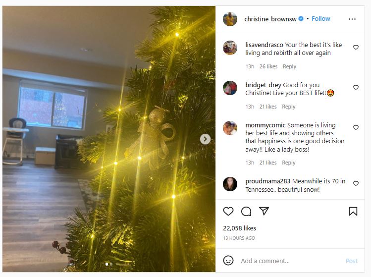The image size is (371, 277).
Task: Open proudmama283's profile avatar
Action: point(230,184)
